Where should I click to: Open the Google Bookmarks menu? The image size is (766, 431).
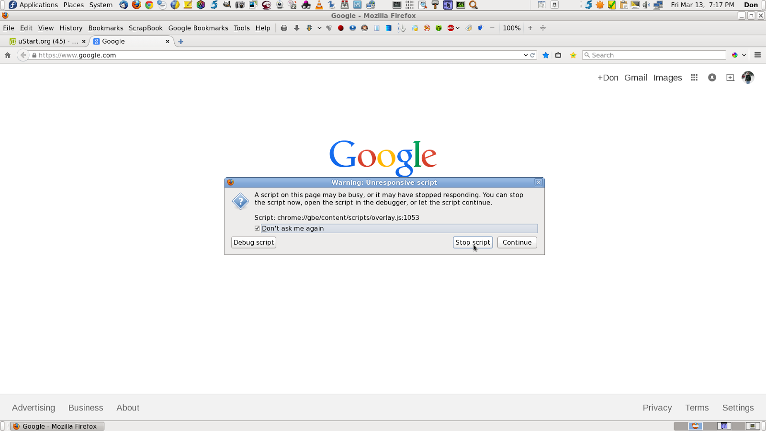(x=198, y=28)
